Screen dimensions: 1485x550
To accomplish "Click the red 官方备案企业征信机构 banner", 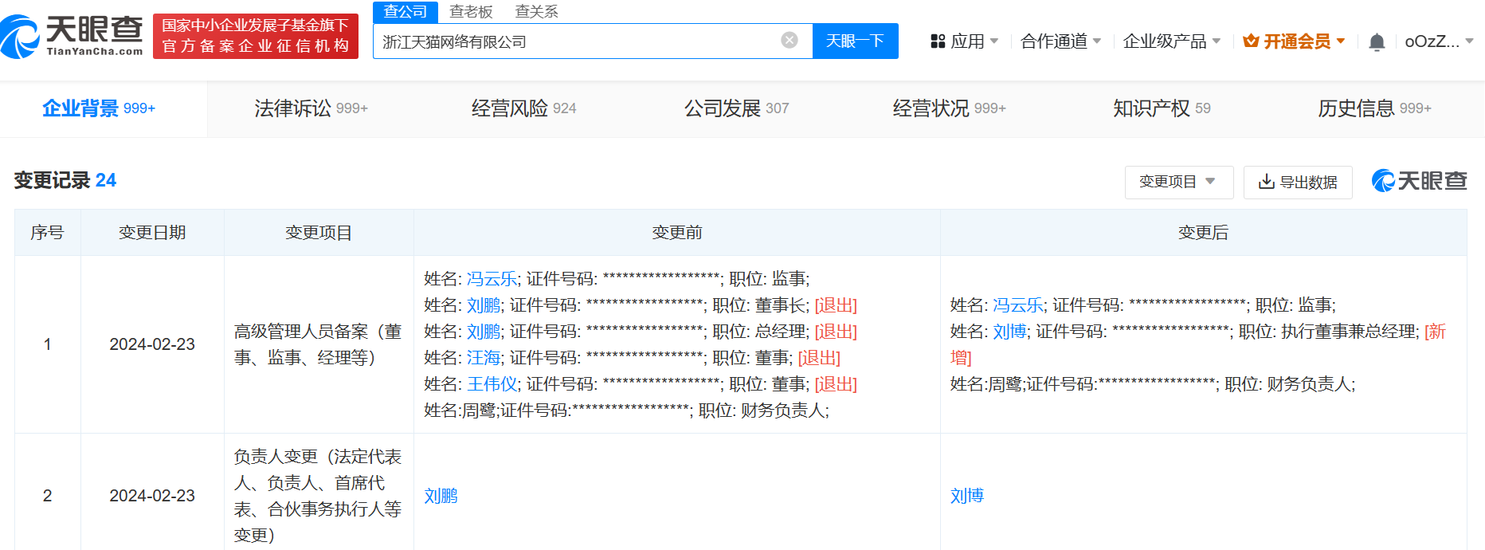I will [256, 36].
